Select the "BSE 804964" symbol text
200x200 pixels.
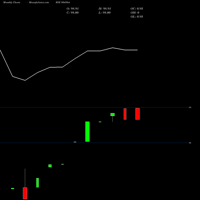point(63,2)
